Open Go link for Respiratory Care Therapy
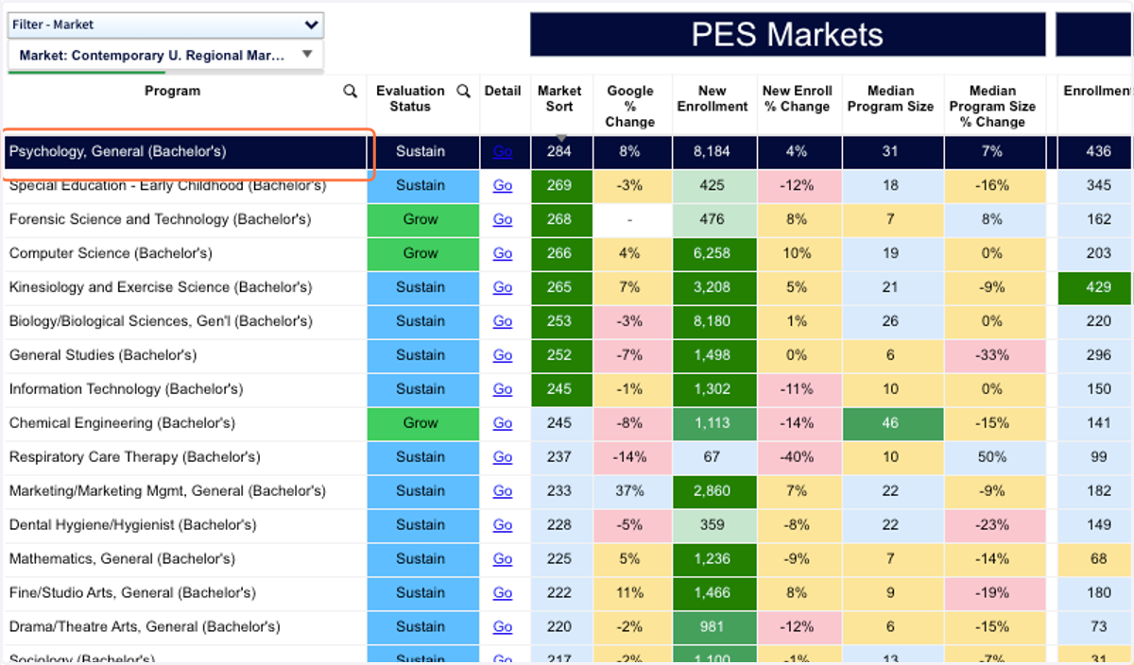The width and height of the screenshot is (1134, 665). 503,457
